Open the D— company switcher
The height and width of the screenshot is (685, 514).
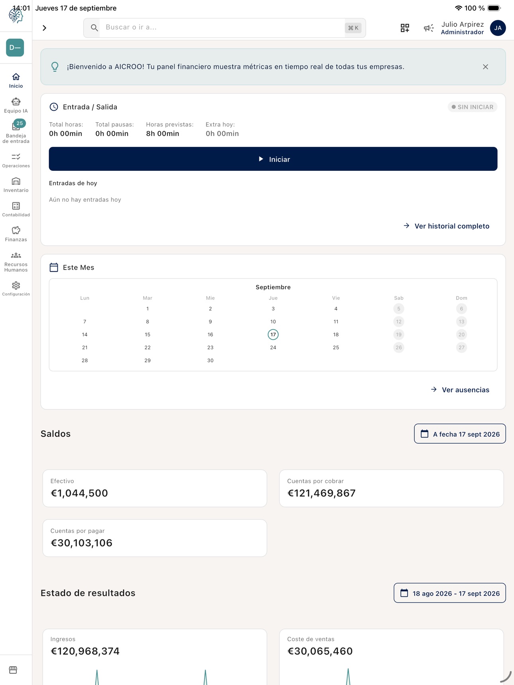coord(15,48)
